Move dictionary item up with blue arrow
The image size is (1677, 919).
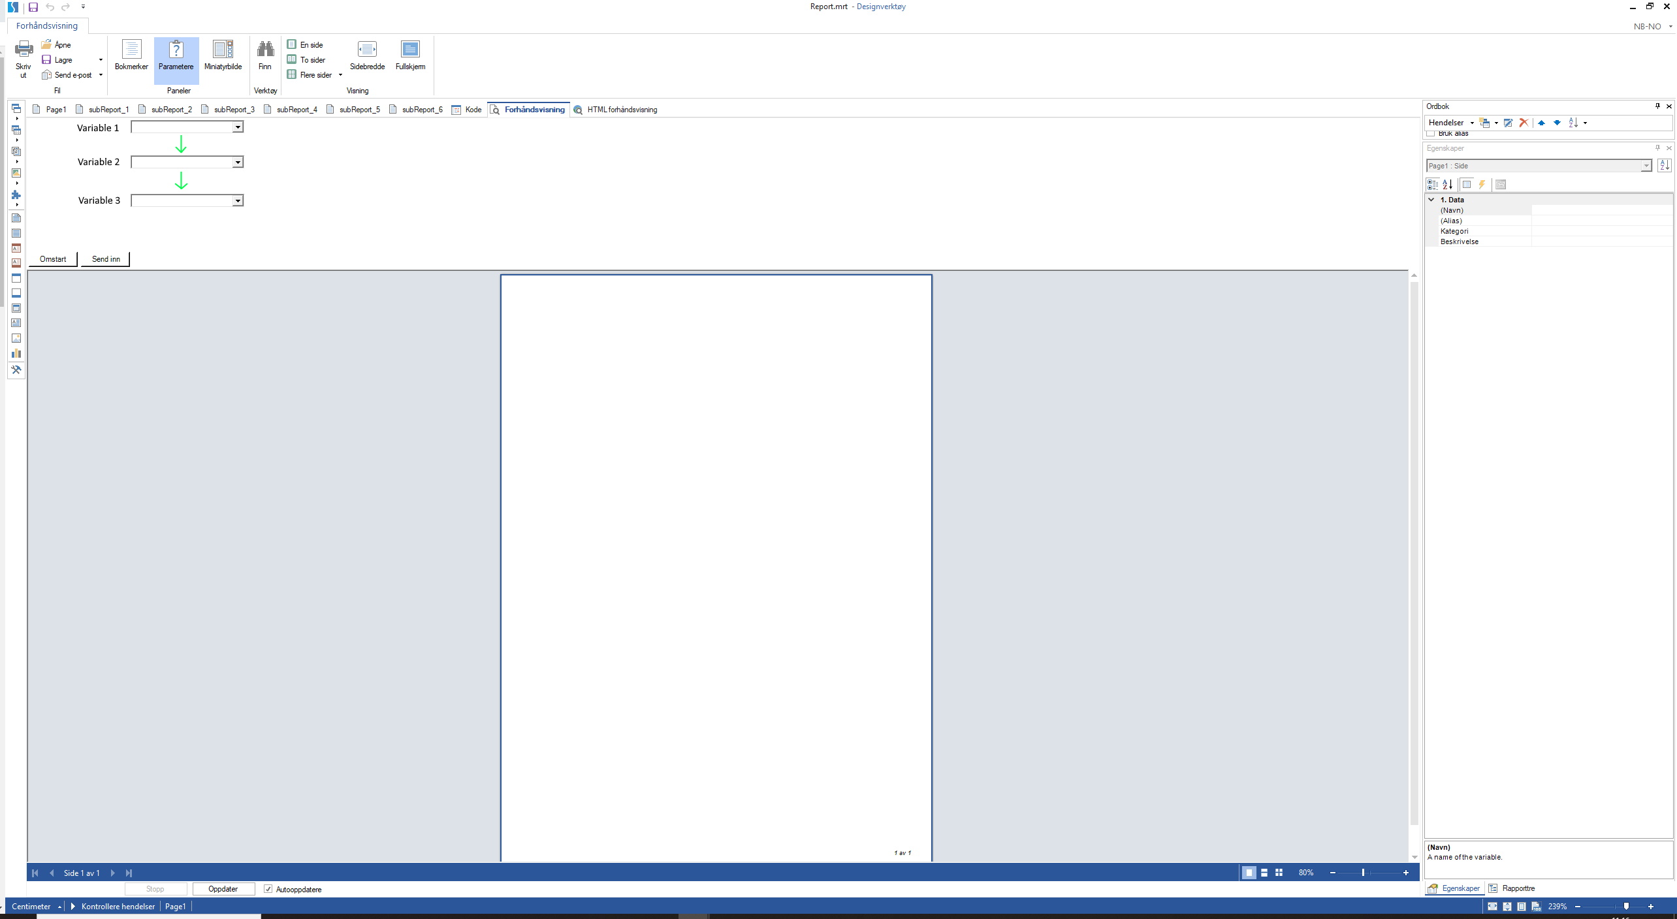pos(1541,123)
